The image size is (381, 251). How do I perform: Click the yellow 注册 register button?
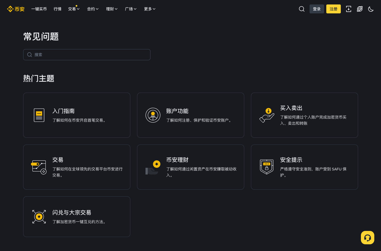(x=334, y=9)
